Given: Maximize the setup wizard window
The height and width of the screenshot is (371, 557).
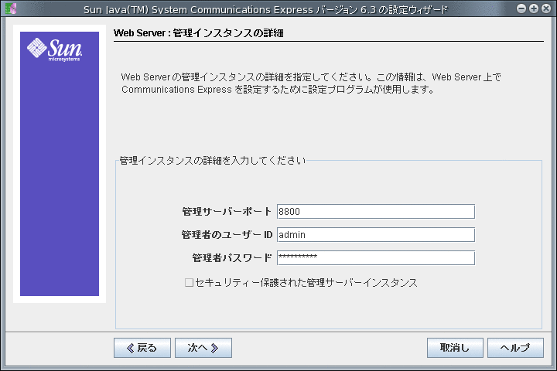Looking at the screenshot, I should click(x=534, y=9).
